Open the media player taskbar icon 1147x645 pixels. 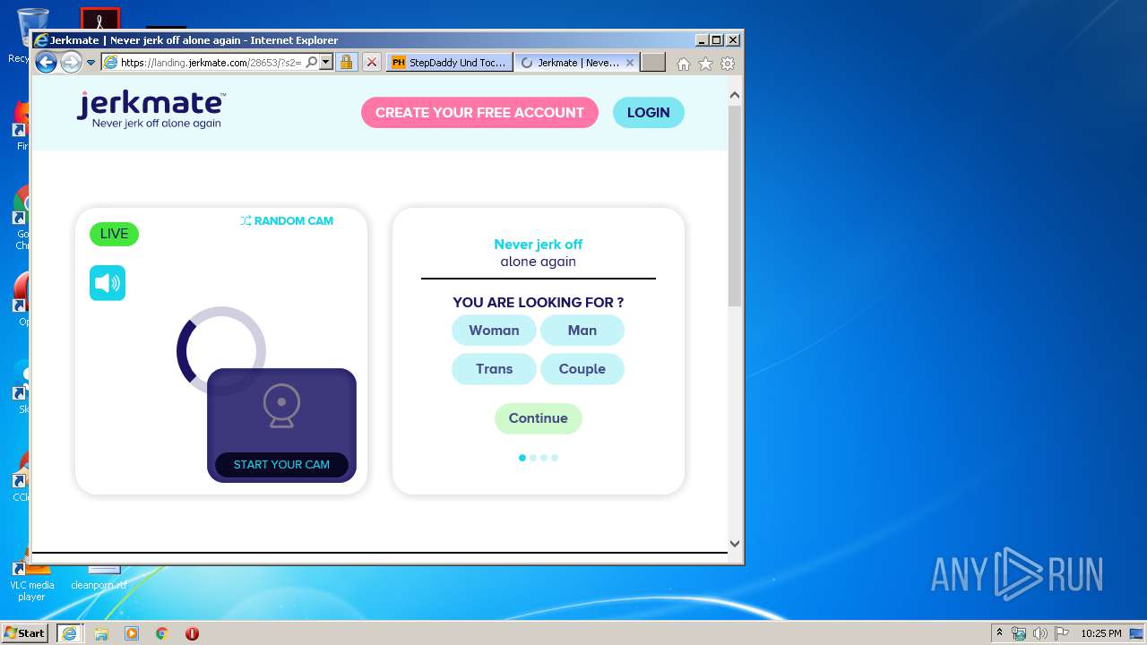pyautogui.click(x=132, y=633)
